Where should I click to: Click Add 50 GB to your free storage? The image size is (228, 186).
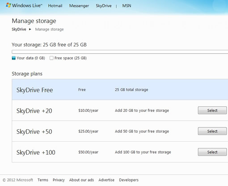click(x=142, y=131)
